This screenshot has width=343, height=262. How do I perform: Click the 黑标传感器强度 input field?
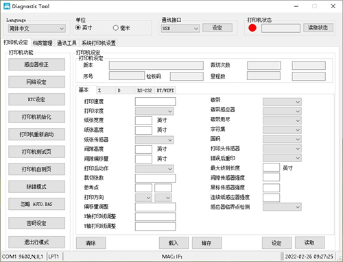tap(271, 188)
